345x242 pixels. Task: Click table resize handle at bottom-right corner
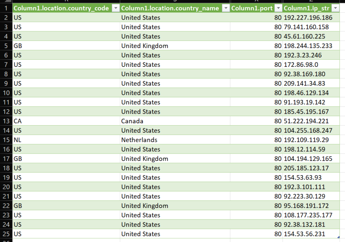coord(338,237)
